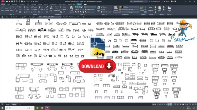197x110 pixels.
Task: Expand the Block panel
Action: click(104, 14)
